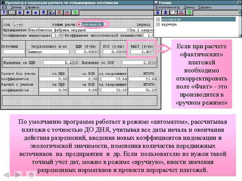Click the Год field showing 1998
The image size is (242, 181).
point(18,24)
